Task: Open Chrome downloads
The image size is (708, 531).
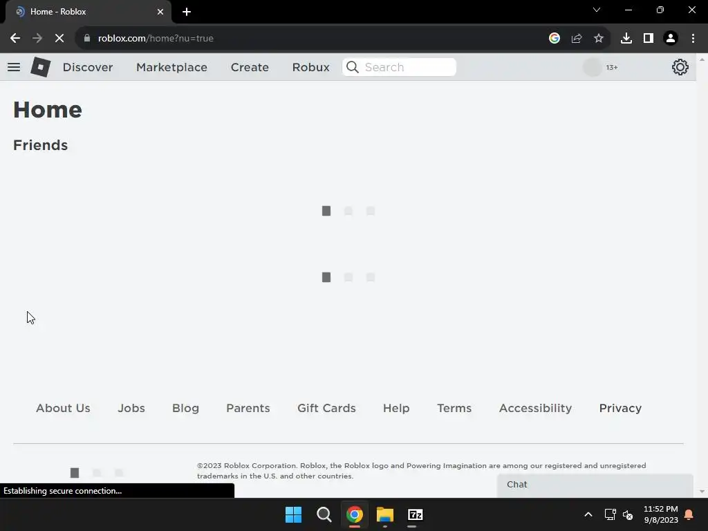Action: tap(626, 39)
